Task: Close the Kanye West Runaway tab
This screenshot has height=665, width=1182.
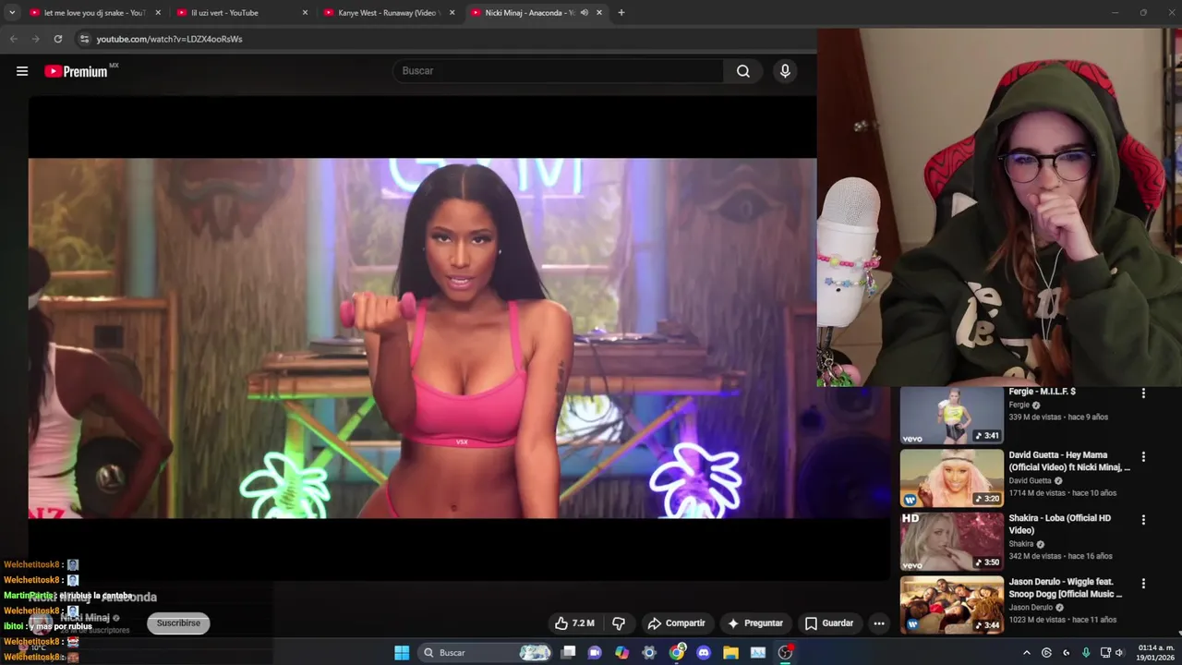Action: pyautogui.click(x=452, y=13)
